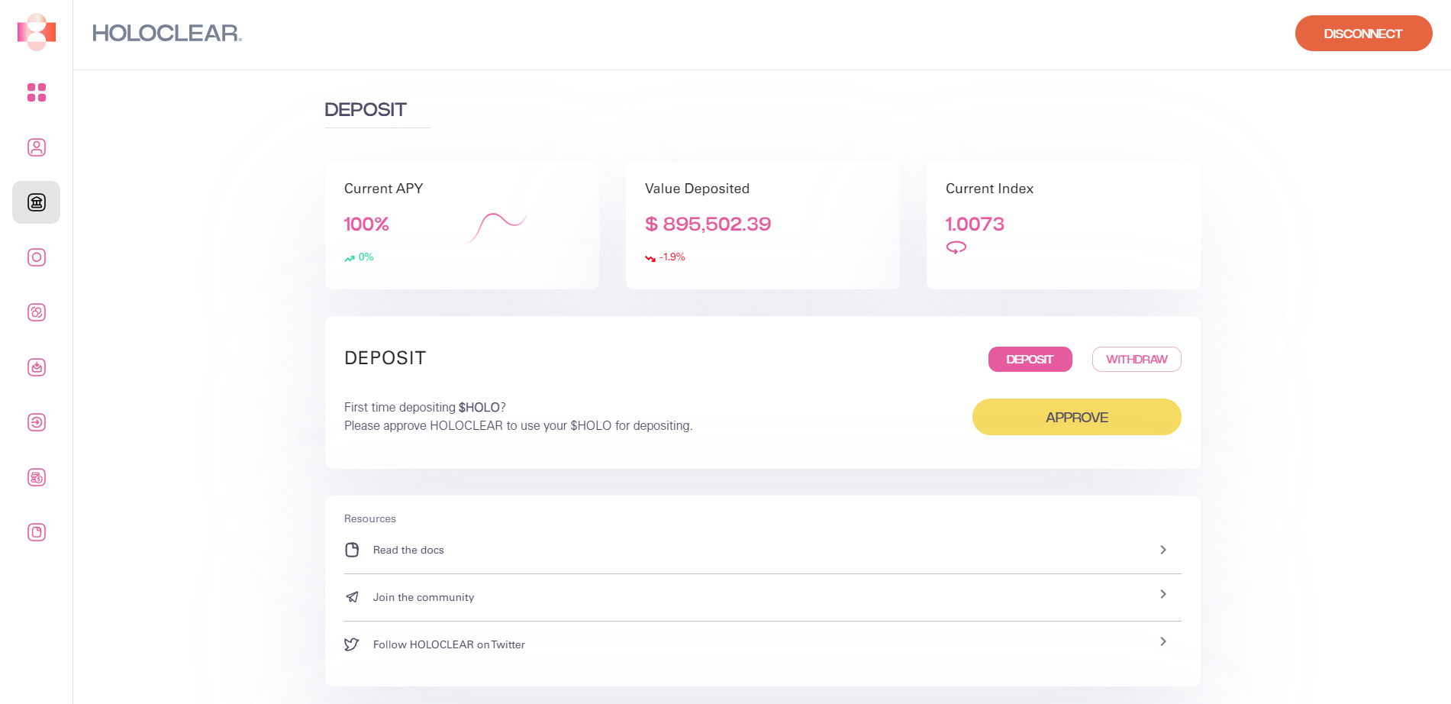Click the DISCONNECT button

click(x=1363, y=34)
